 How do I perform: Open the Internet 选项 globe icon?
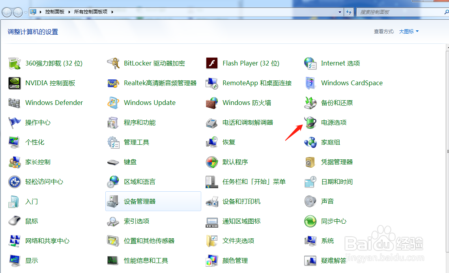tap(311, 63)
